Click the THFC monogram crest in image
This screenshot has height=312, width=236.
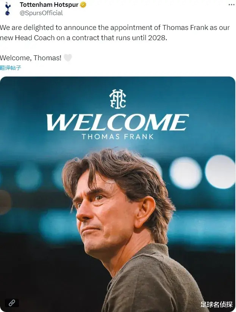click(x=118, y=99)
